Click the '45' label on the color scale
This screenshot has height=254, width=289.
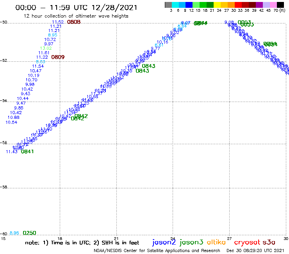coord(268,10)
